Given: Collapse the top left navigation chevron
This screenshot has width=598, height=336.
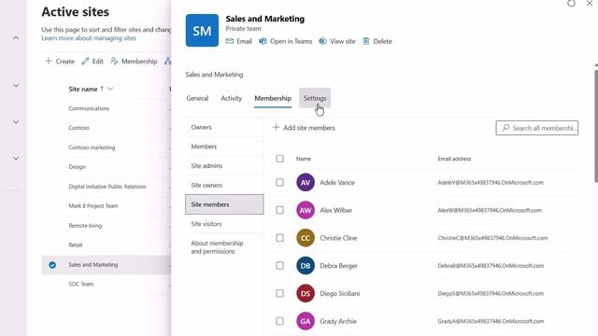Looking at the screenshot, I should (16, 37).
